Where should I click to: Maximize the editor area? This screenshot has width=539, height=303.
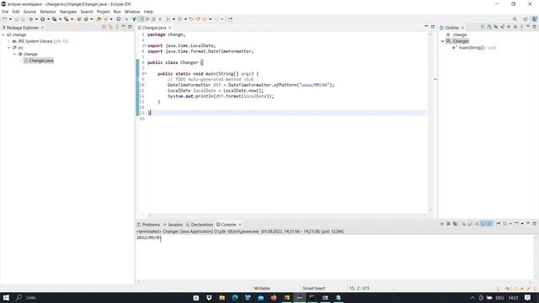coord(433,26)
